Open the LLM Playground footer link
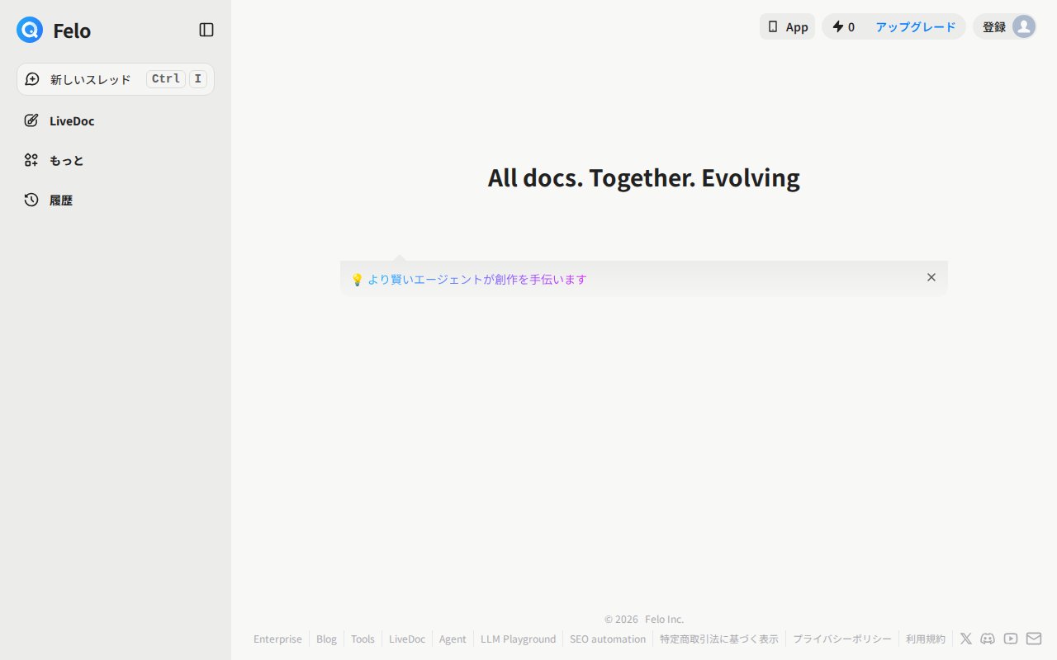This screenshot has width=1057, height=660. tap(519, 639)
